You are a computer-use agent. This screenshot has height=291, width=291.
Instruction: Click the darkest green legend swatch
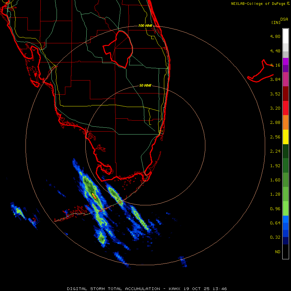click(x=286, y=151)
